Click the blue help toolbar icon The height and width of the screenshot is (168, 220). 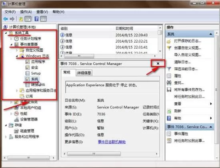(x=37, y=19)
